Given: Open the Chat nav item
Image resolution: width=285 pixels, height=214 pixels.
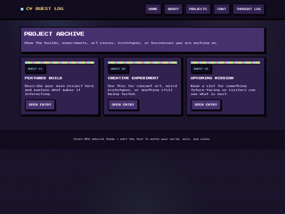Looking at the screenshot, I should click(x=222, y=9).
